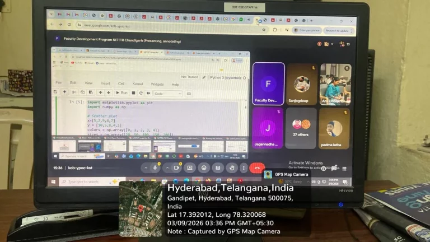Reload the Google Meet page

click(69, 25)
